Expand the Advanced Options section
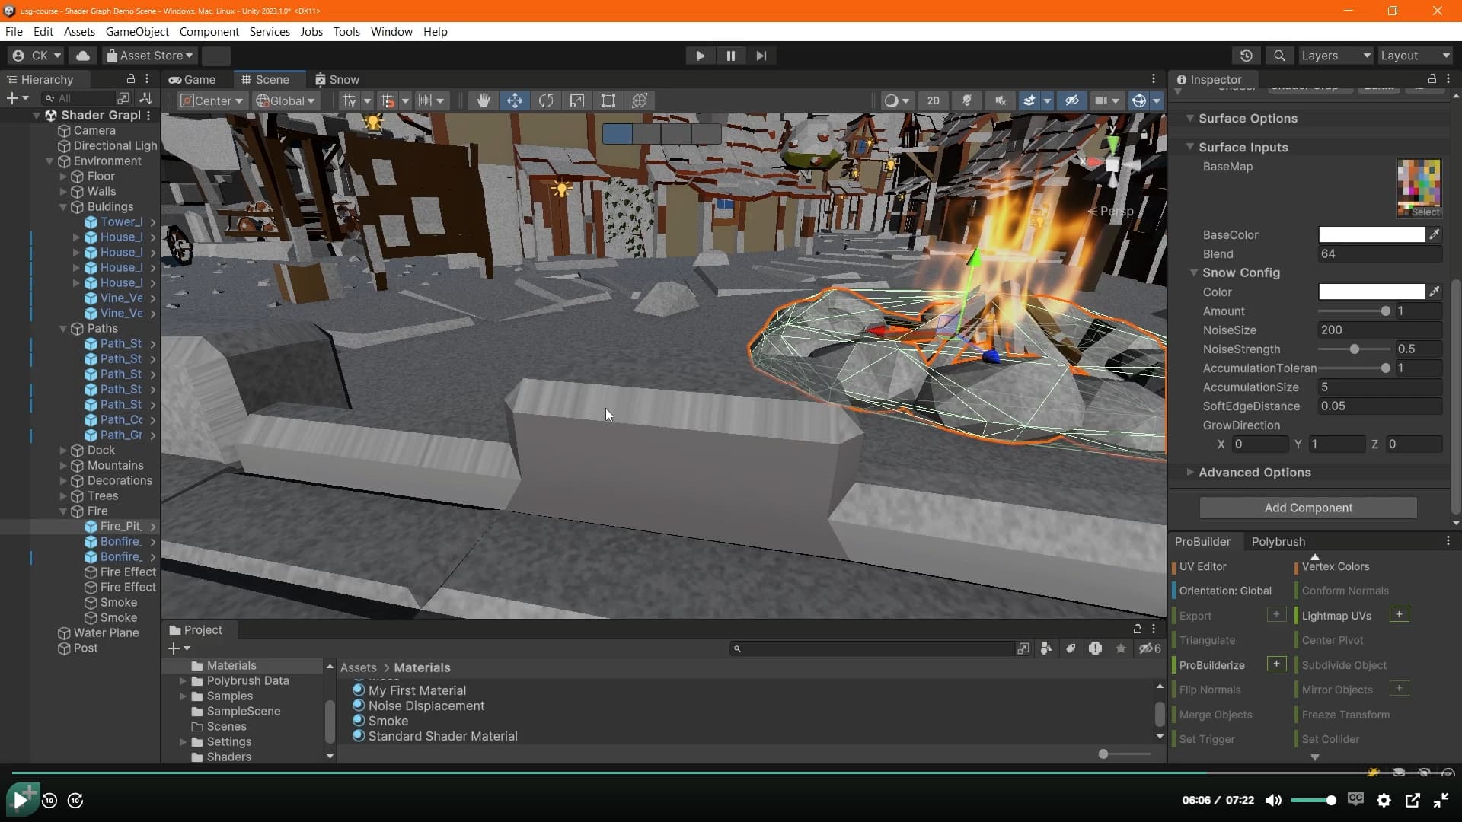 point(1190,472)
